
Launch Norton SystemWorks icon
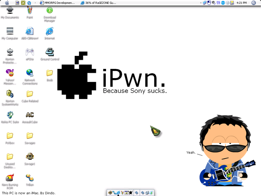coord(10,98)
